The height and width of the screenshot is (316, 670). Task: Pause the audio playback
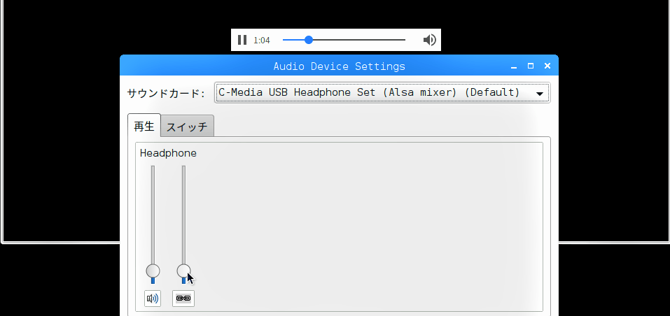pyautogui.click(x=242, y=40)
